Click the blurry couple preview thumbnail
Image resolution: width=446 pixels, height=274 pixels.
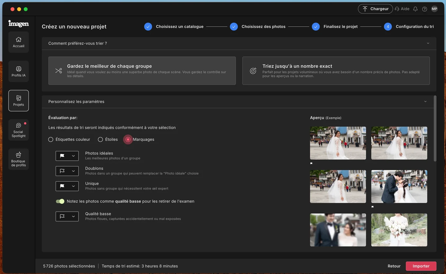point(338,230)
